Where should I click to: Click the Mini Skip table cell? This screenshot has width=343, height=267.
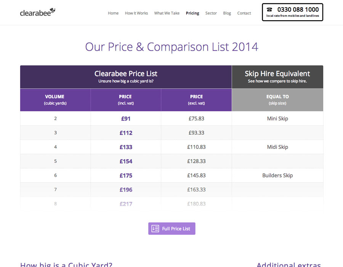[277, 119]
